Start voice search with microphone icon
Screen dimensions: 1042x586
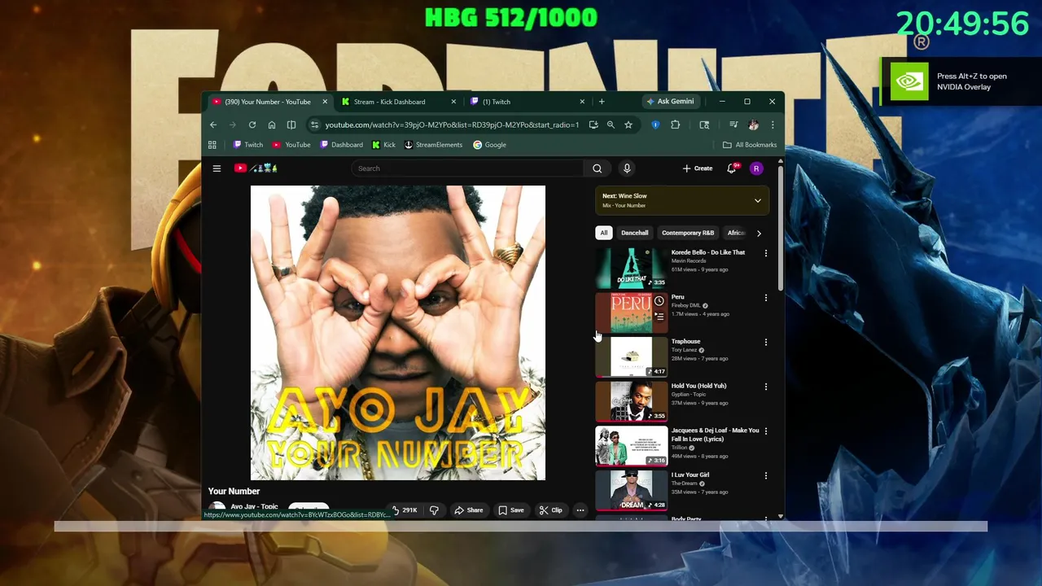point(627,168)
